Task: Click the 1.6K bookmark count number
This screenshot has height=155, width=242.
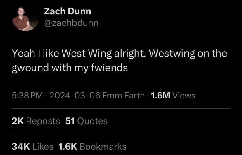Action: [x=68, y=147]
